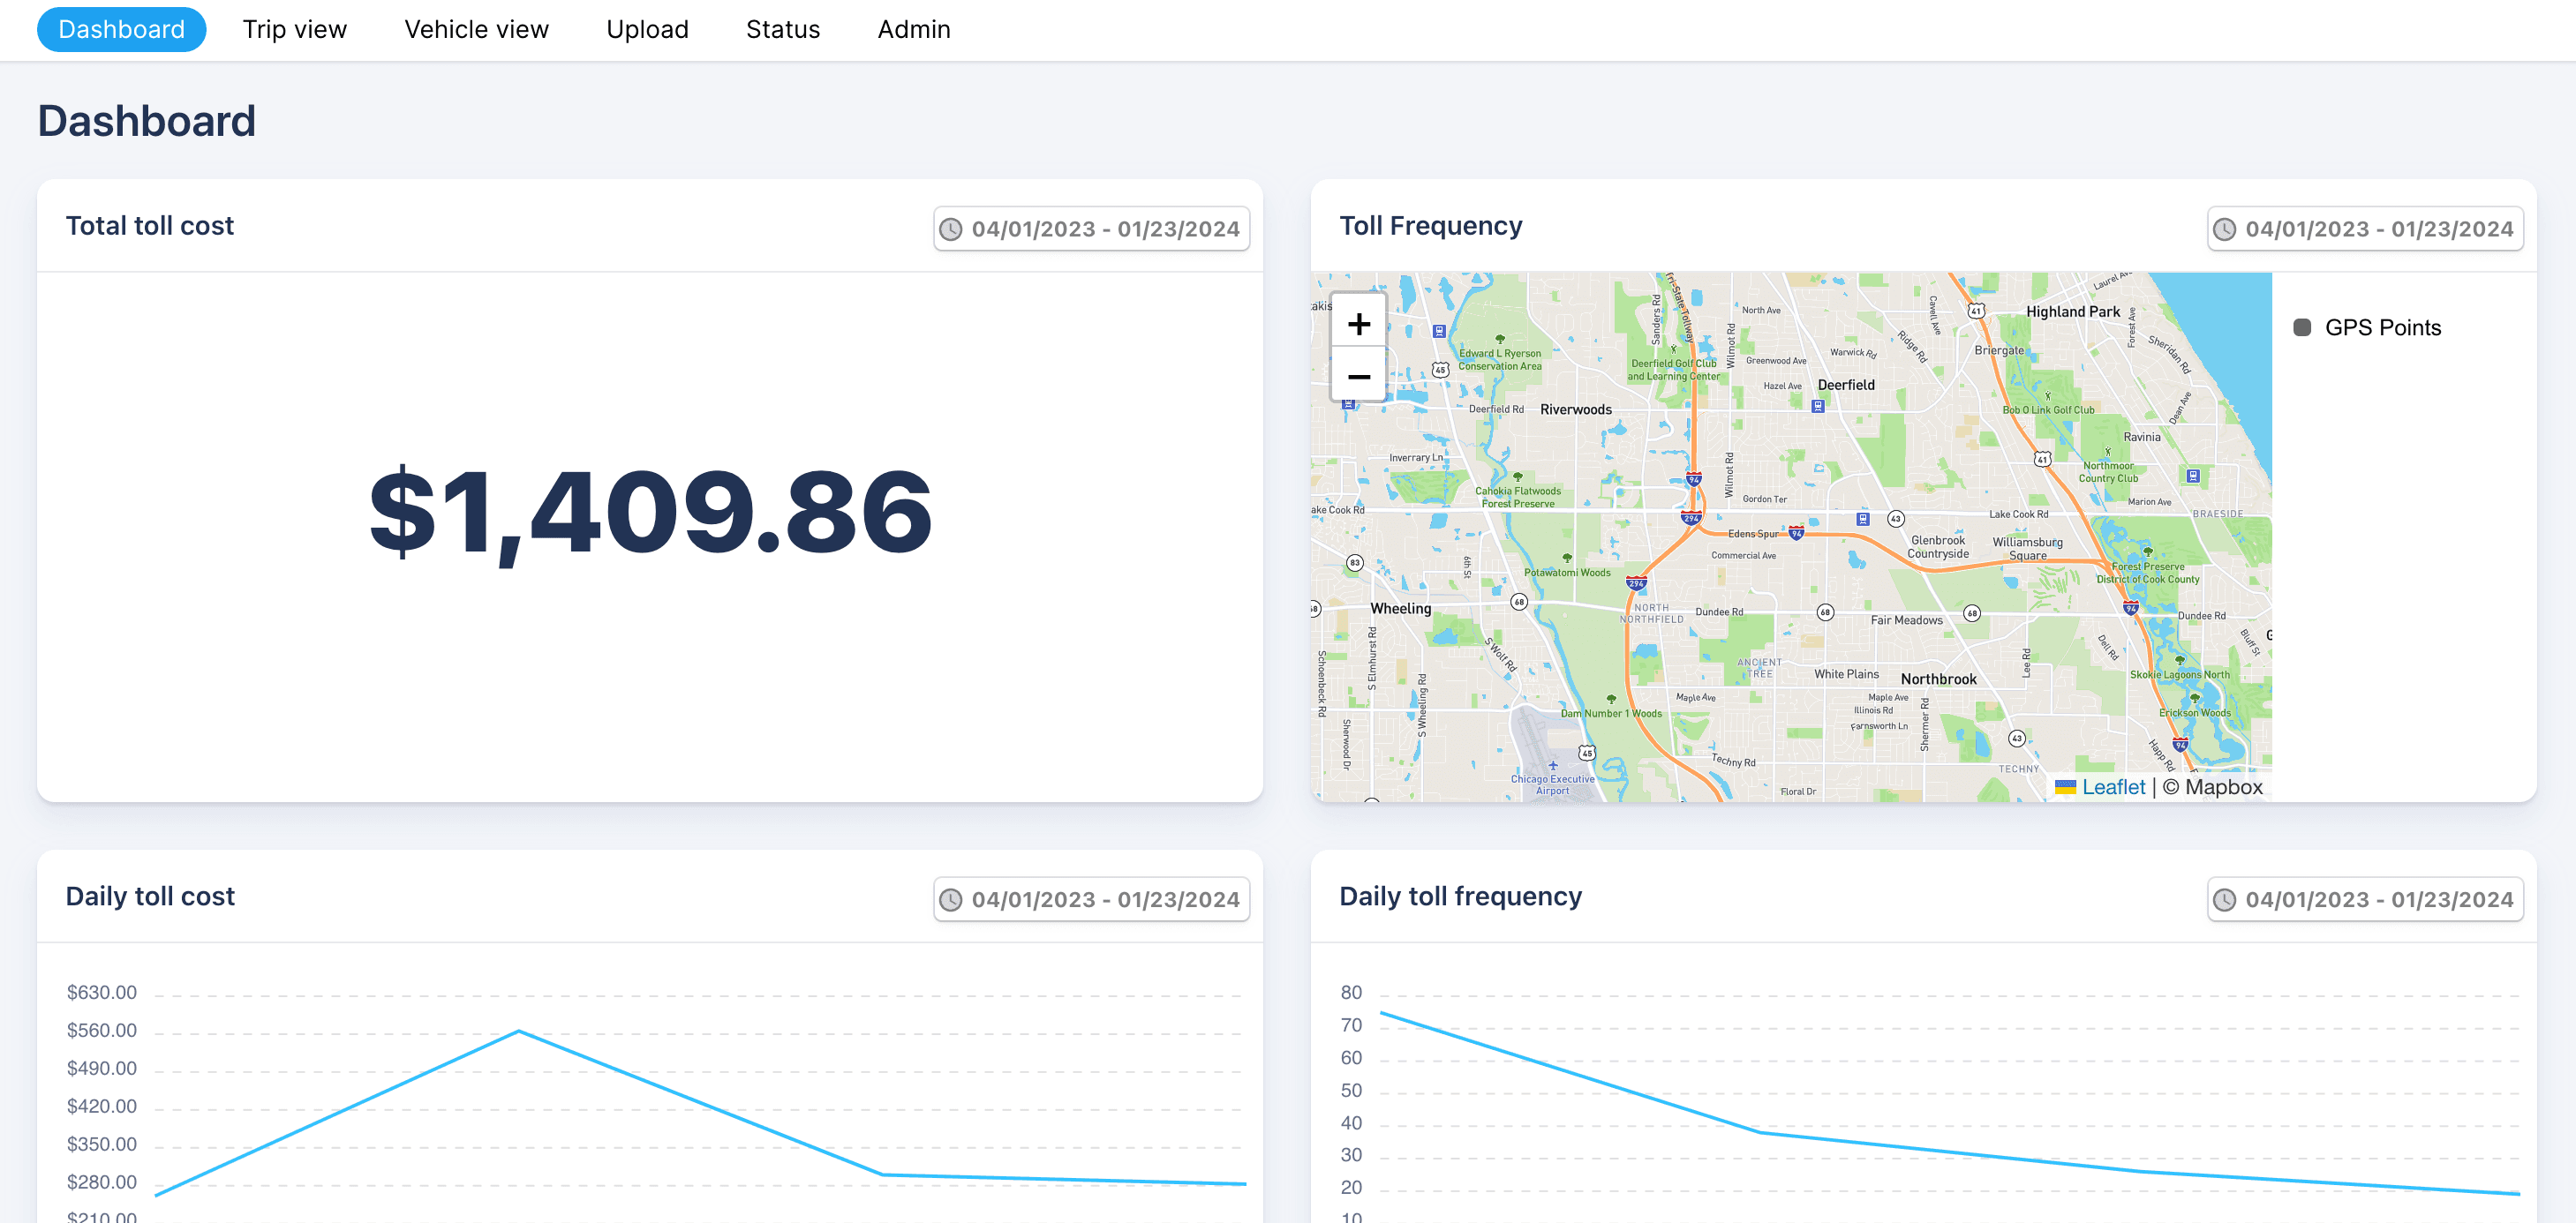The image size is (2576, 1223).
Task: Click the Highland Park map label
Action: [2073, 311]
